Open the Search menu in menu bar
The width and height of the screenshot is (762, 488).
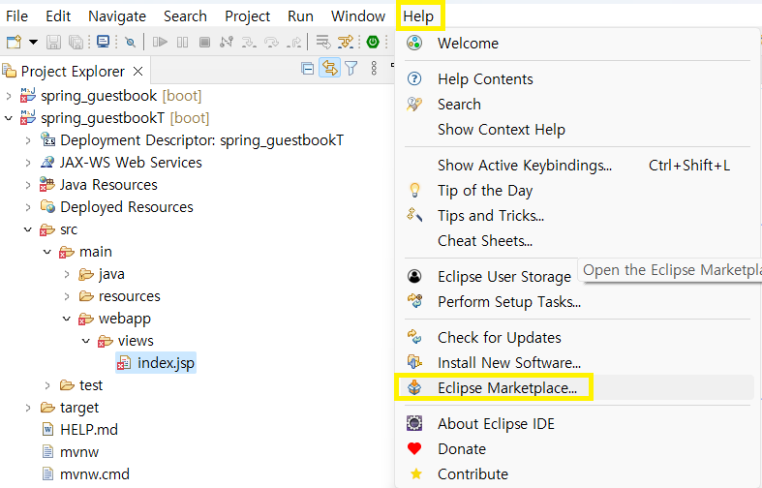[x=185, y=16]
